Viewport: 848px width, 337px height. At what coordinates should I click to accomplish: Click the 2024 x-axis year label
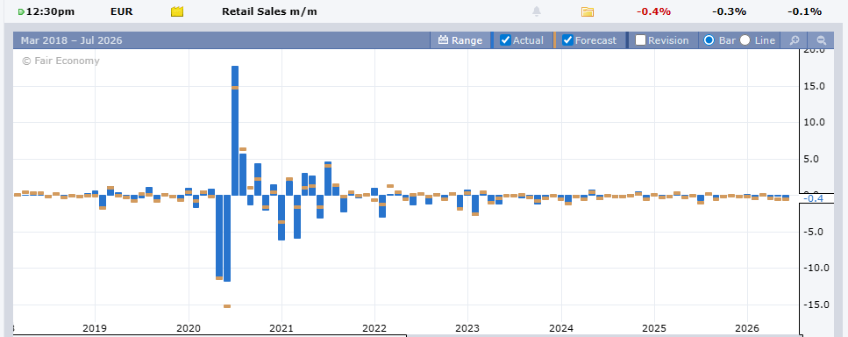click(561, 328)
